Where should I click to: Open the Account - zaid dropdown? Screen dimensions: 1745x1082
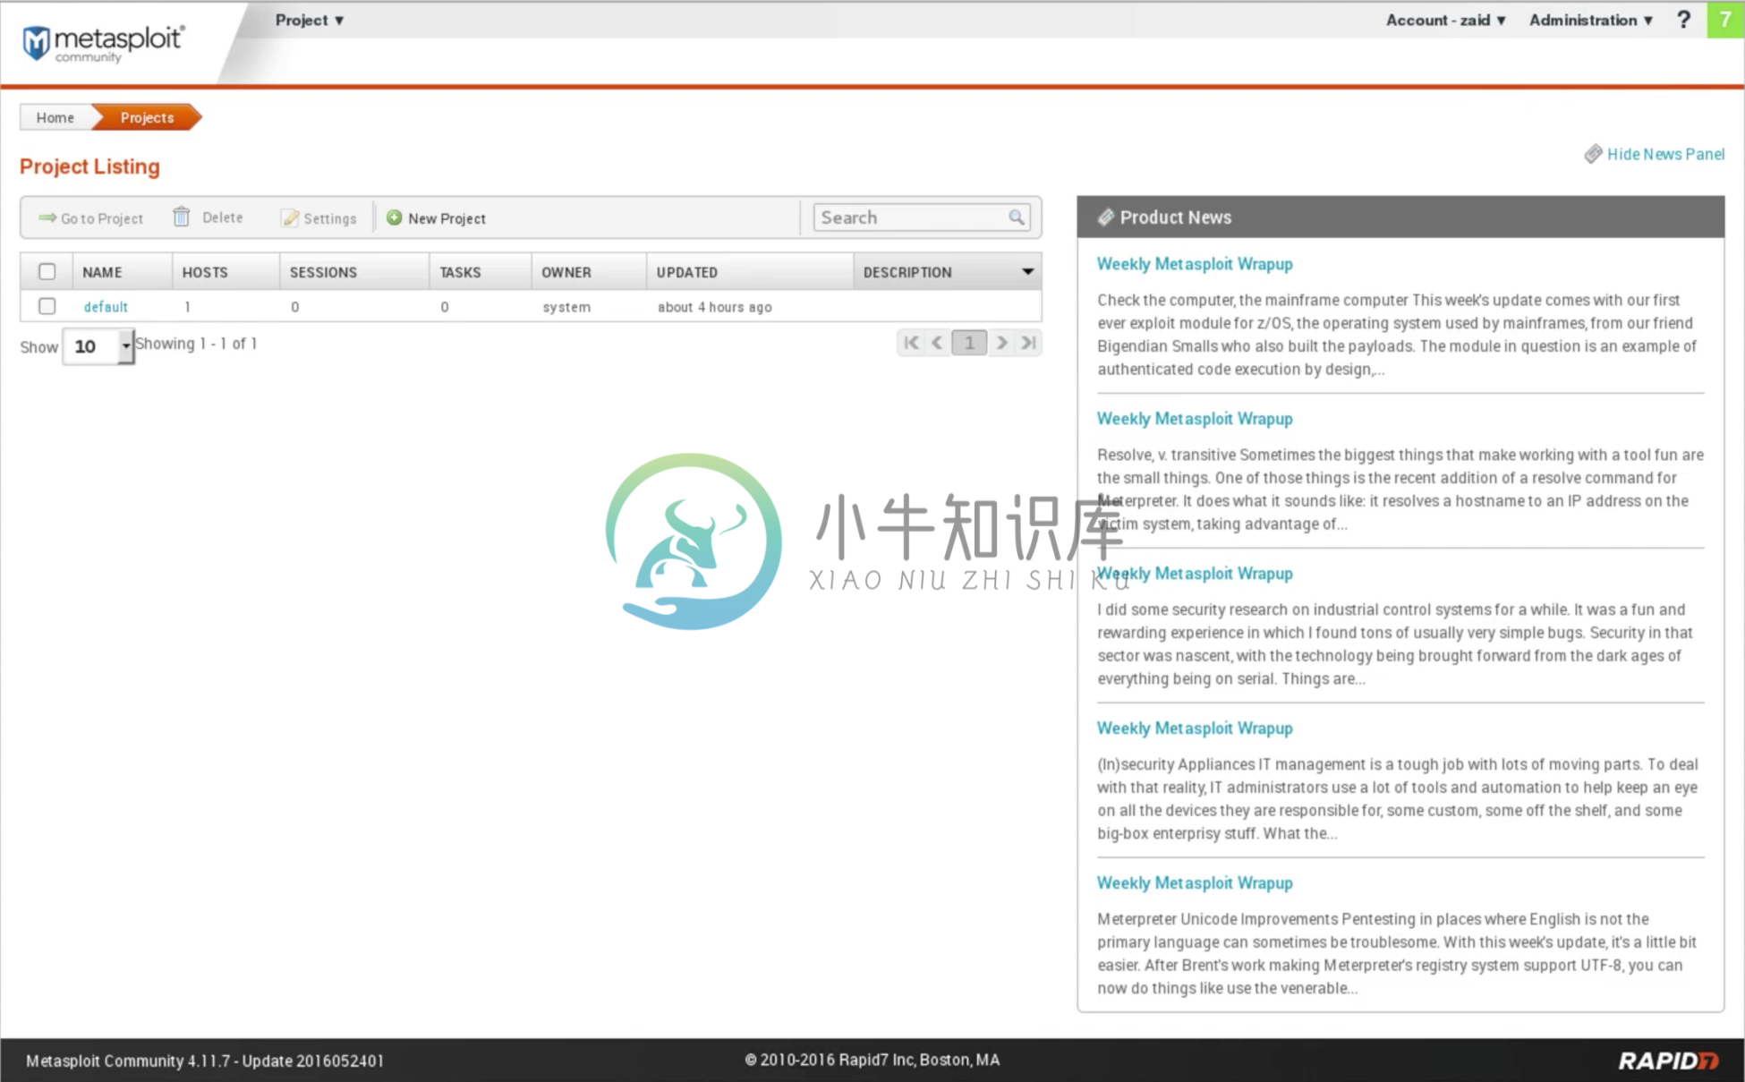click(x=1446, y=20)
